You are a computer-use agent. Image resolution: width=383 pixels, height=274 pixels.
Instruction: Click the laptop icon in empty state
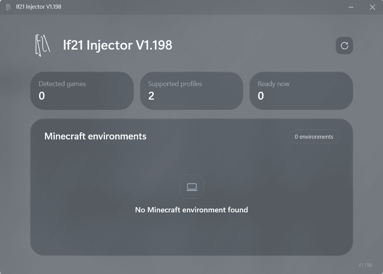(x=192, y=187)
